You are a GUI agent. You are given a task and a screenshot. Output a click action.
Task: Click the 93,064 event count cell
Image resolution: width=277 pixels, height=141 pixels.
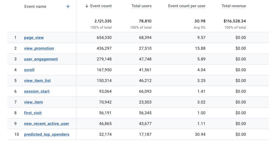point(105,91)
